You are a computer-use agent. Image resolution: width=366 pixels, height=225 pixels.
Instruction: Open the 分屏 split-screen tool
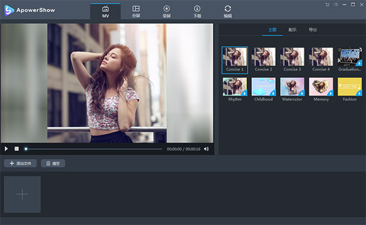click(x=136, y=12)
